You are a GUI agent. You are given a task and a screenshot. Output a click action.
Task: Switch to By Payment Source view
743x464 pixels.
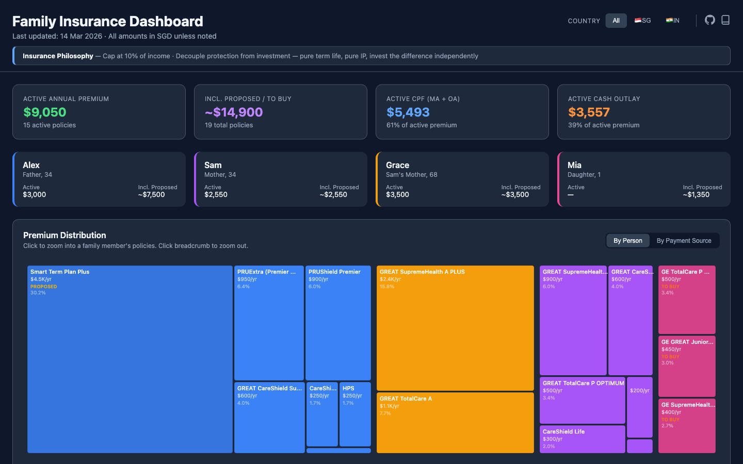point(684,240)
